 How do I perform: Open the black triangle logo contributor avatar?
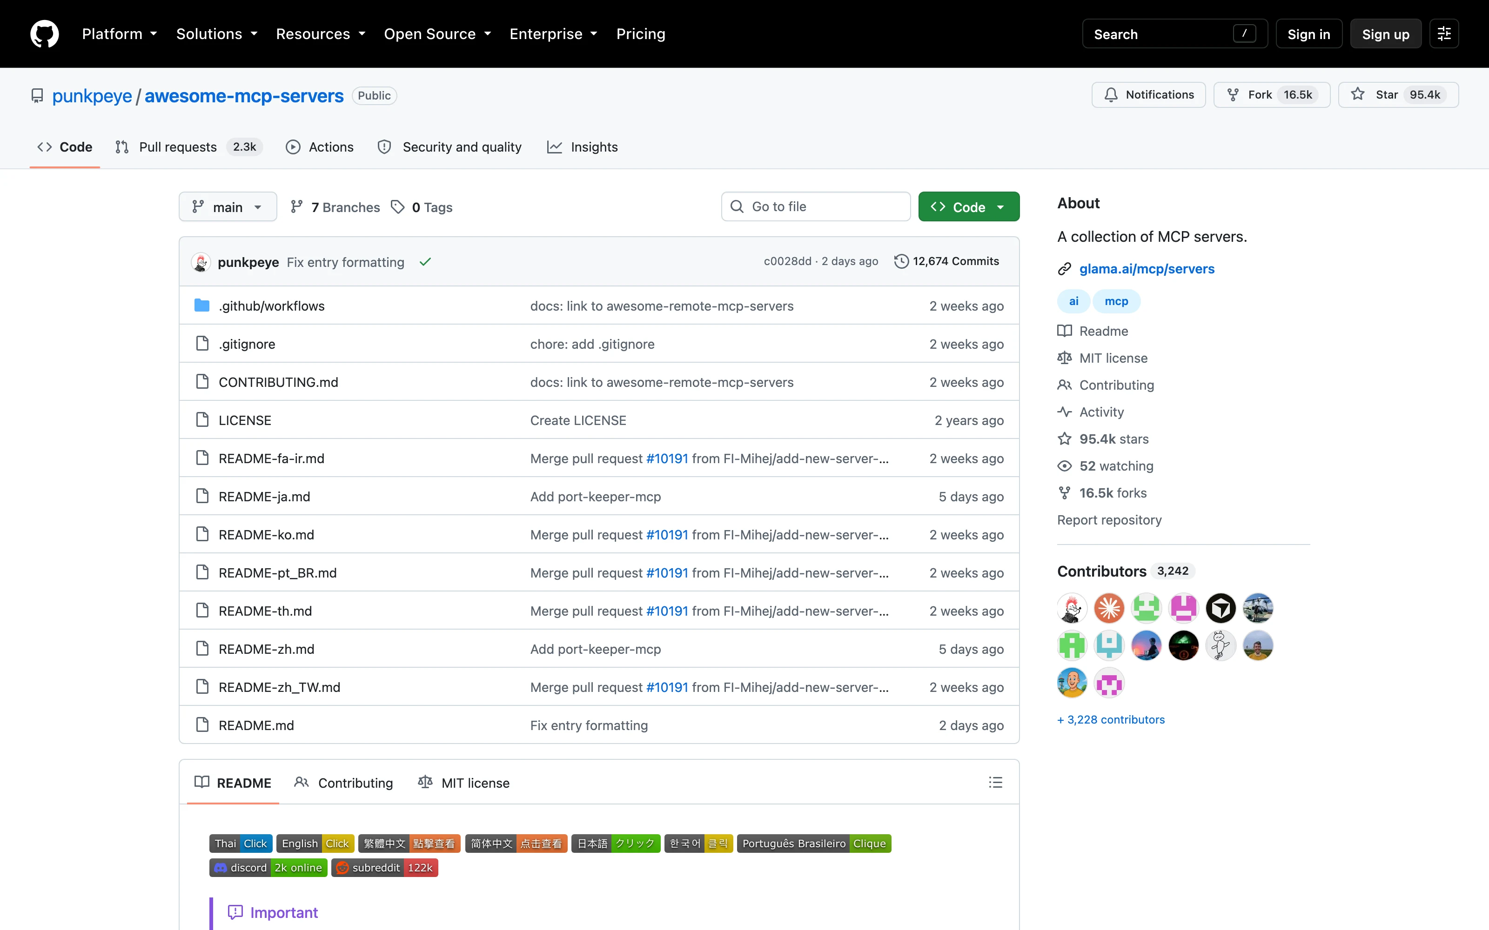coord(1221,608)
